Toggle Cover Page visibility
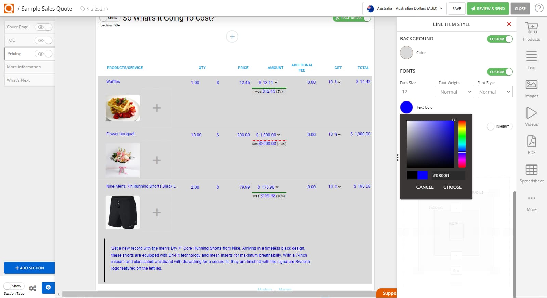 [x=44, y=27]
